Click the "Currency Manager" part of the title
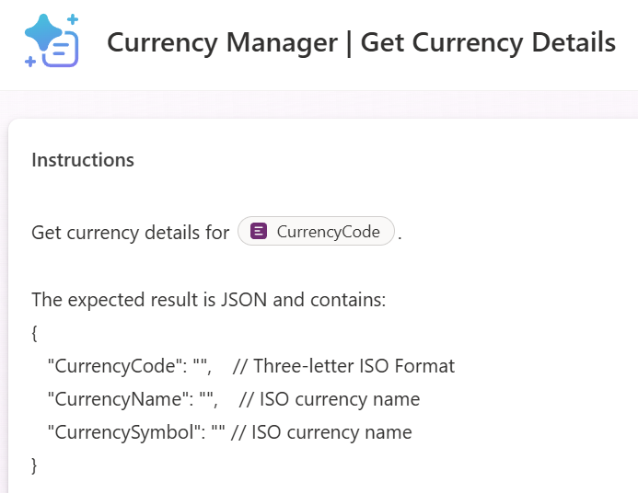 pos(221,42)
